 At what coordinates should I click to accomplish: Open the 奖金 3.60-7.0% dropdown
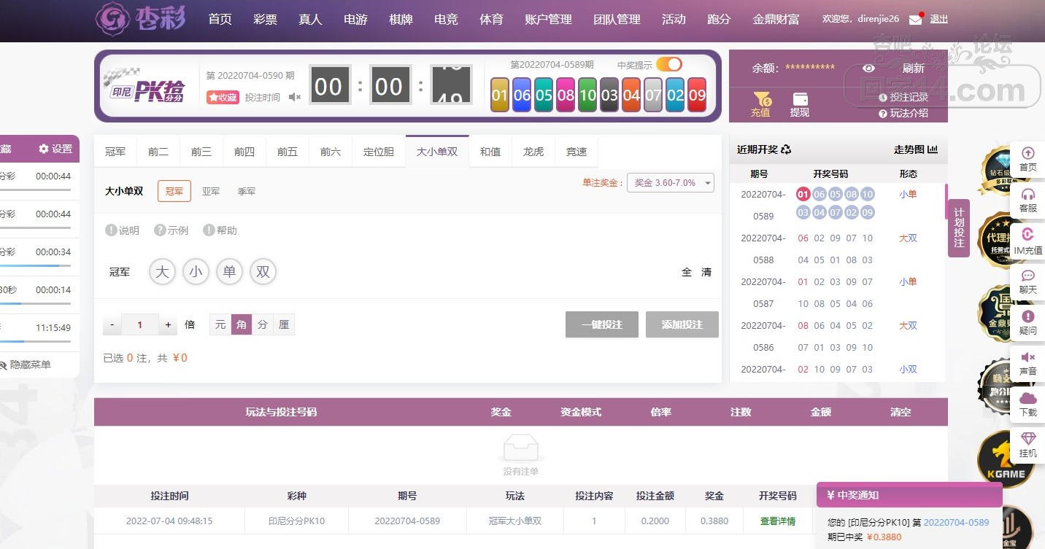click(670, 183)
